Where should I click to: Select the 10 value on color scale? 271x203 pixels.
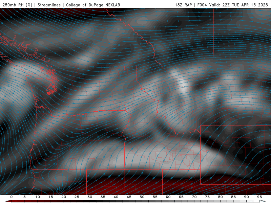38,197
